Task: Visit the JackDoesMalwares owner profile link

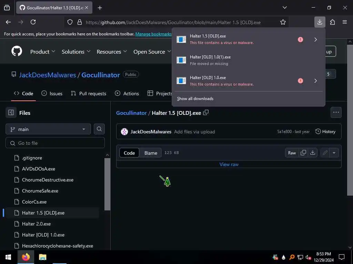Action: coord(48,75)
